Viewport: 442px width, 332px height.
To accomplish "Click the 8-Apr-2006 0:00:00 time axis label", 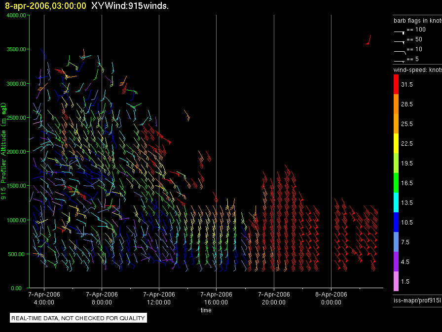I will point(331,298).
